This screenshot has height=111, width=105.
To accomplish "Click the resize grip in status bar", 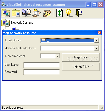I will (102, 108).
